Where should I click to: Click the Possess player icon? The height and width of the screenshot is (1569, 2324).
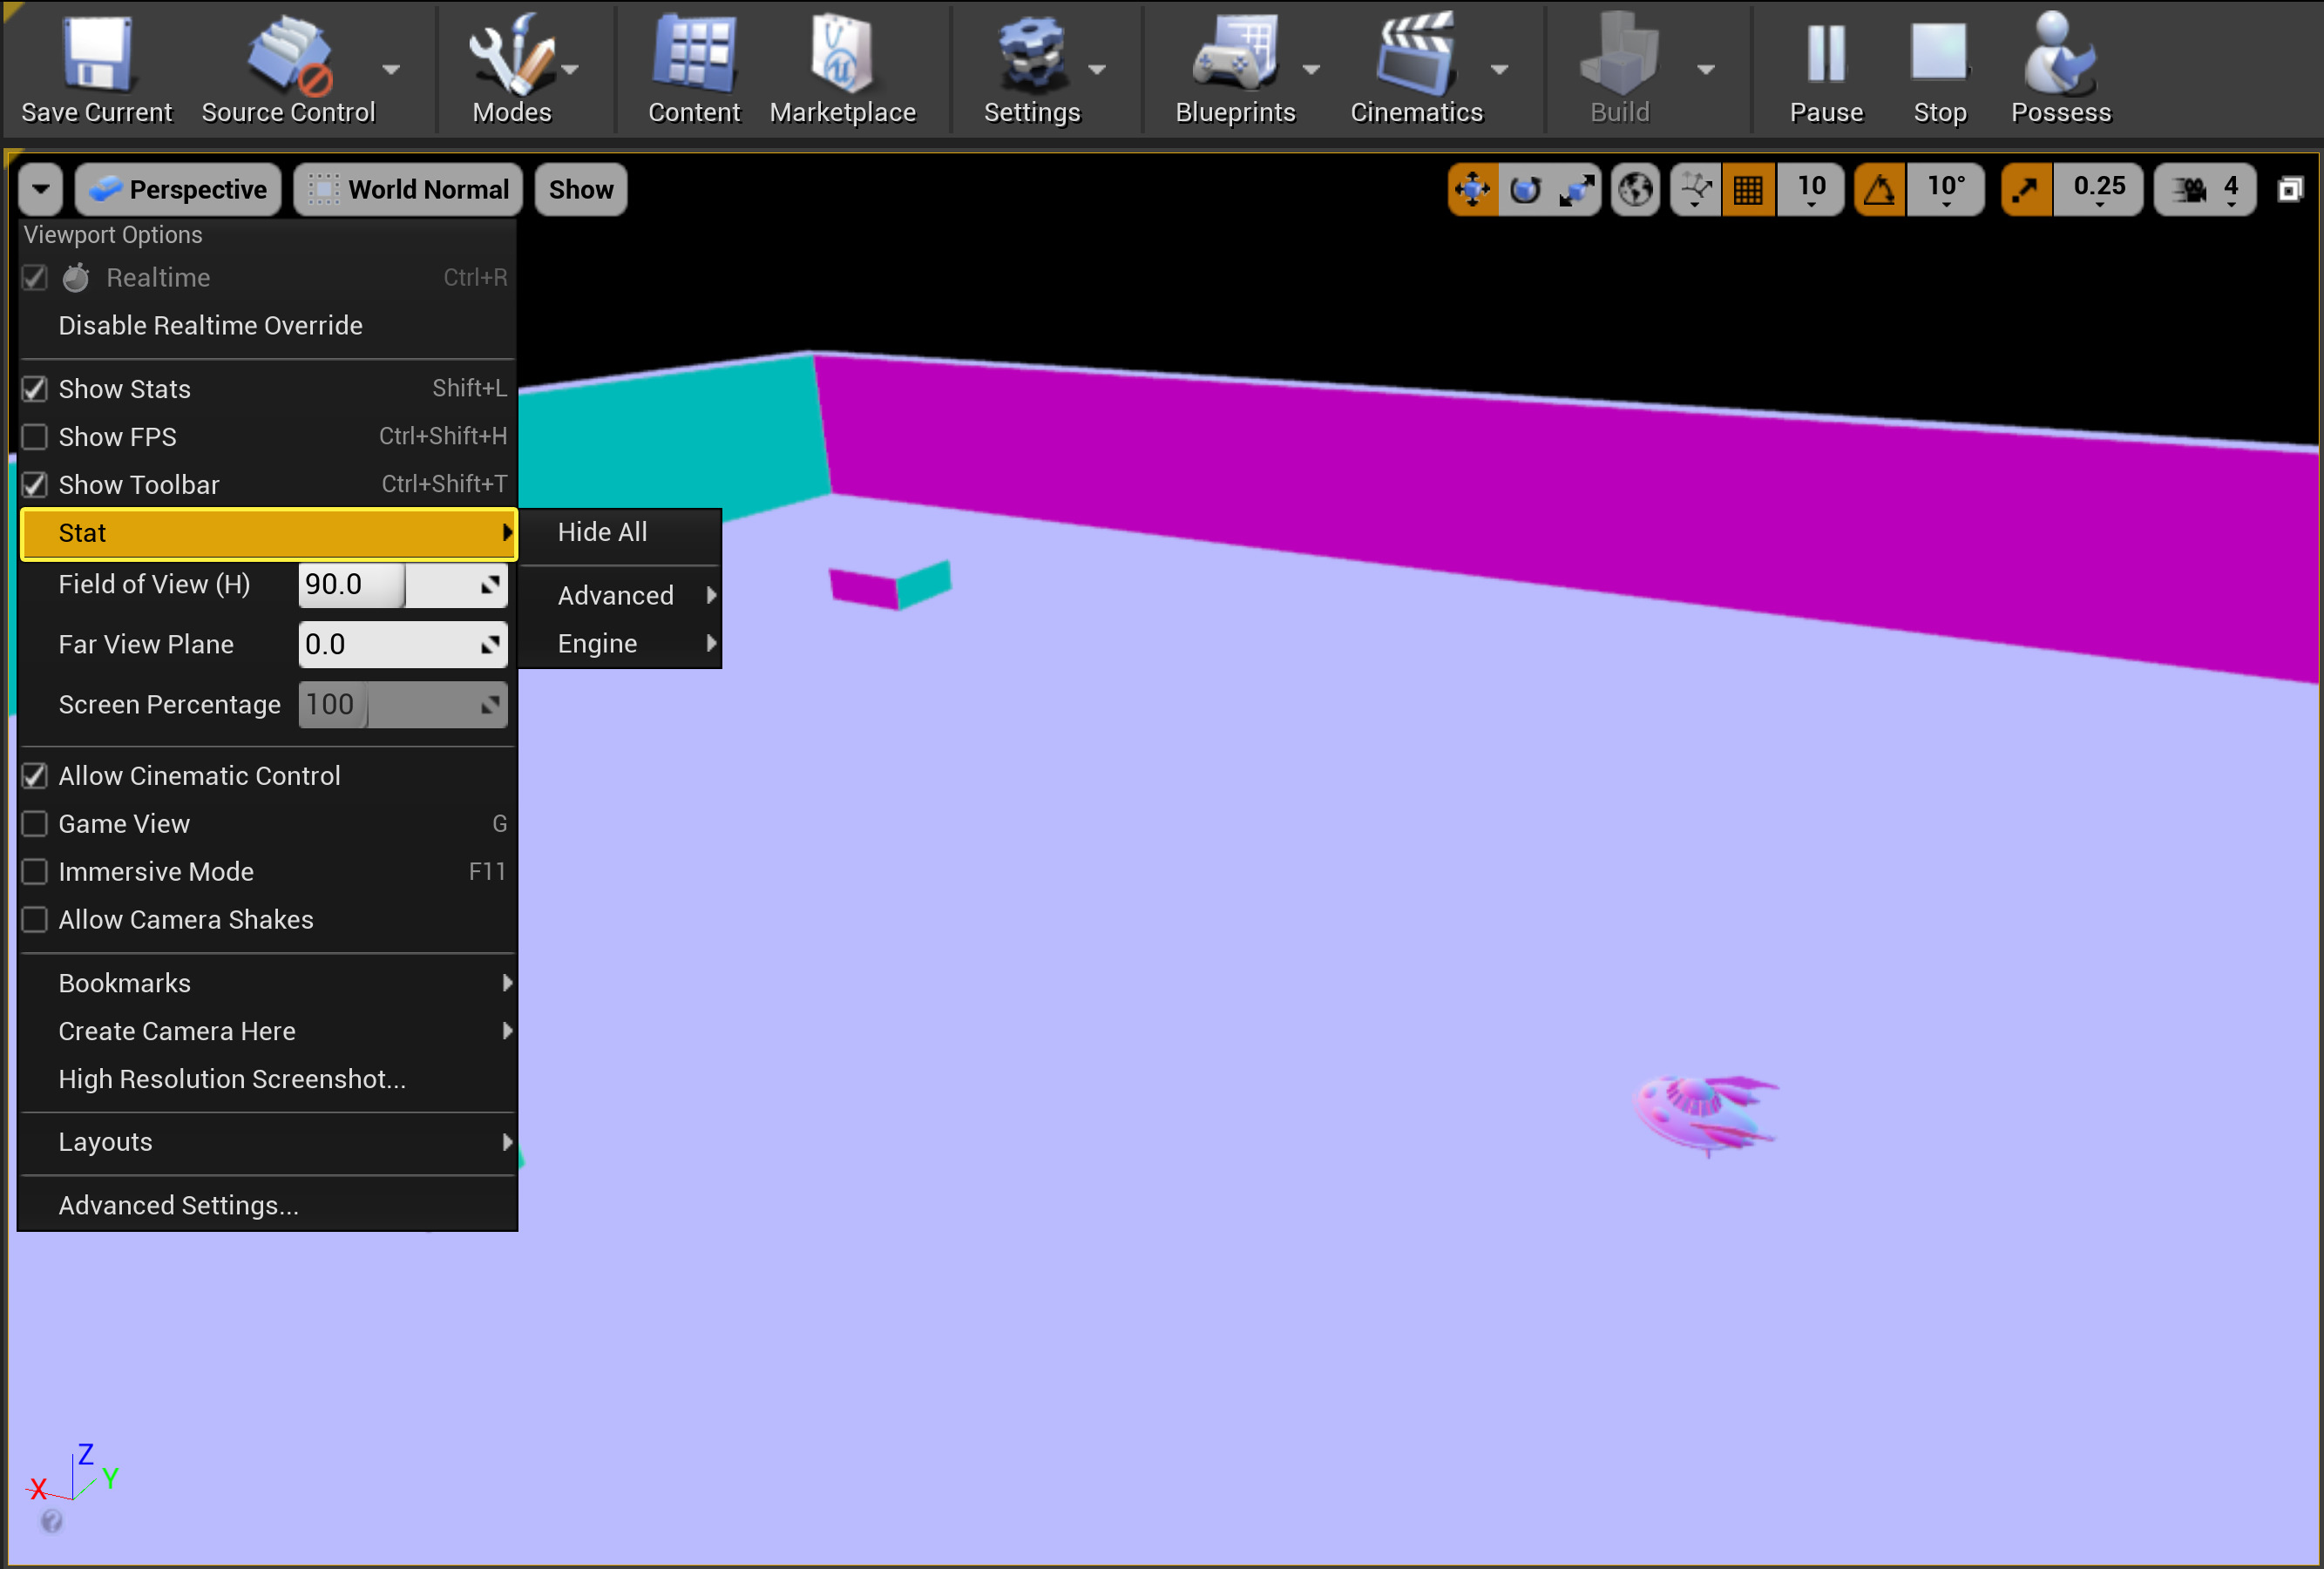(x=2059, y=55)
